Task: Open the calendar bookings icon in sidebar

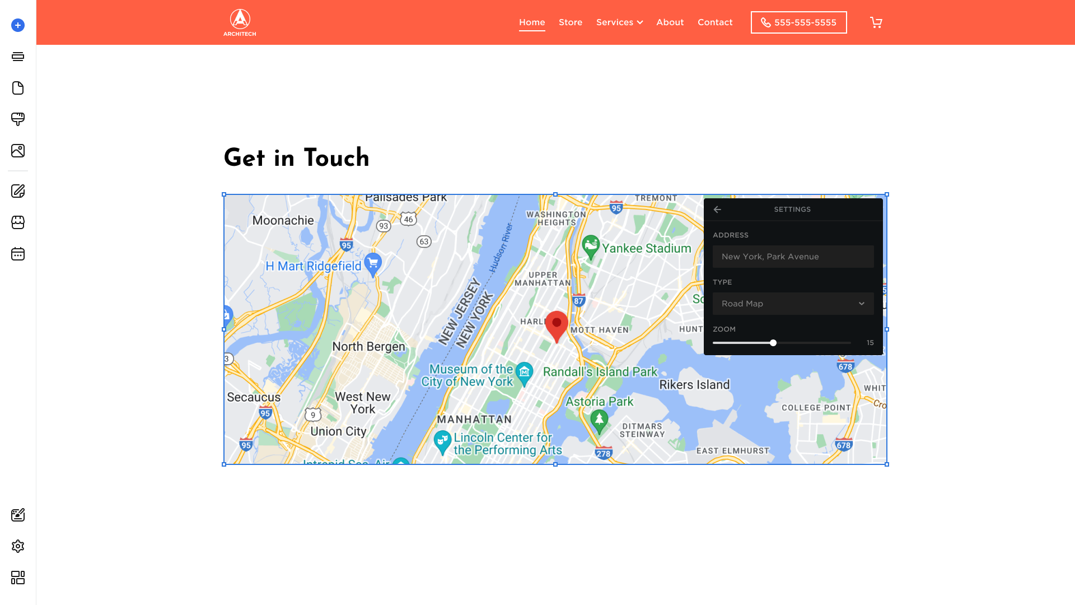Action: (18, 254)
